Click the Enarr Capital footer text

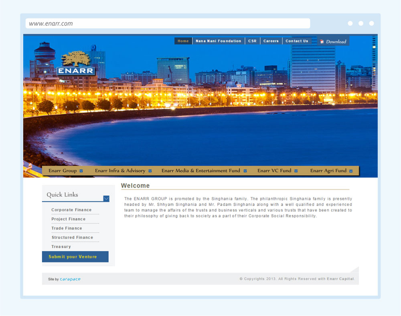click(340, 279)
